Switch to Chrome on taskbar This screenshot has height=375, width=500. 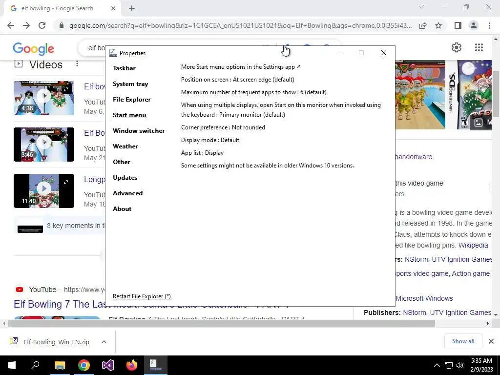(84, 365)
